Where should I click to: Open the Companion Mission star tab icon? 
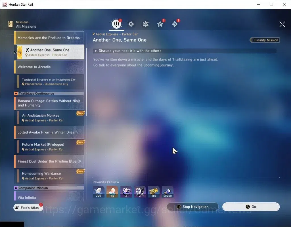(x=160, y=24)
